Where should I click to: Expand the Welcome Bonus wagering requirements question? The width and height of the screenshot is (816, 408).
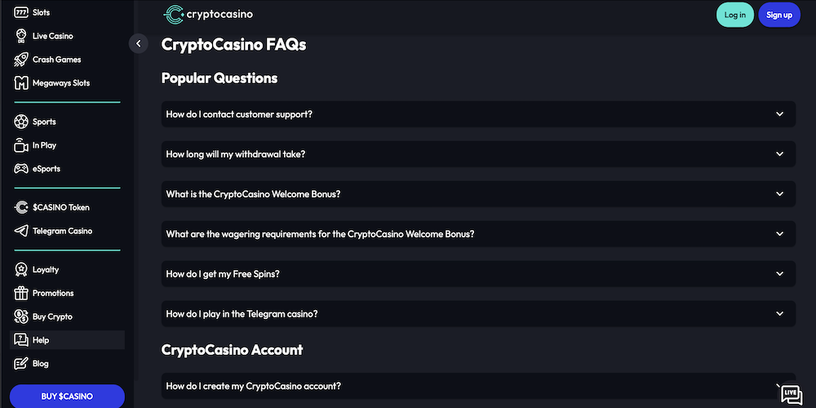[x=478, y=234]
